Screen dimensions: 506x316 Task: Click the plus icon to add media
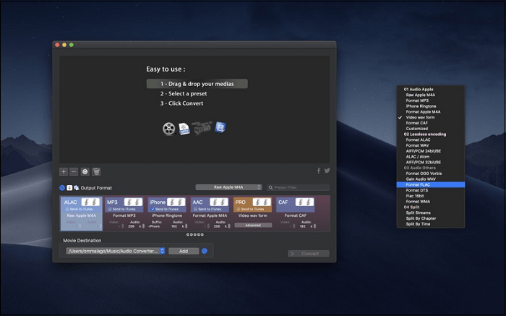[x=64, y=171]
